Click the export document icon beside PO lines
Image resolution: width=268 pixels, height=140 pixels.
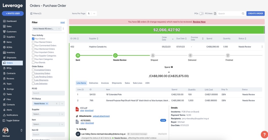(215, 13)
